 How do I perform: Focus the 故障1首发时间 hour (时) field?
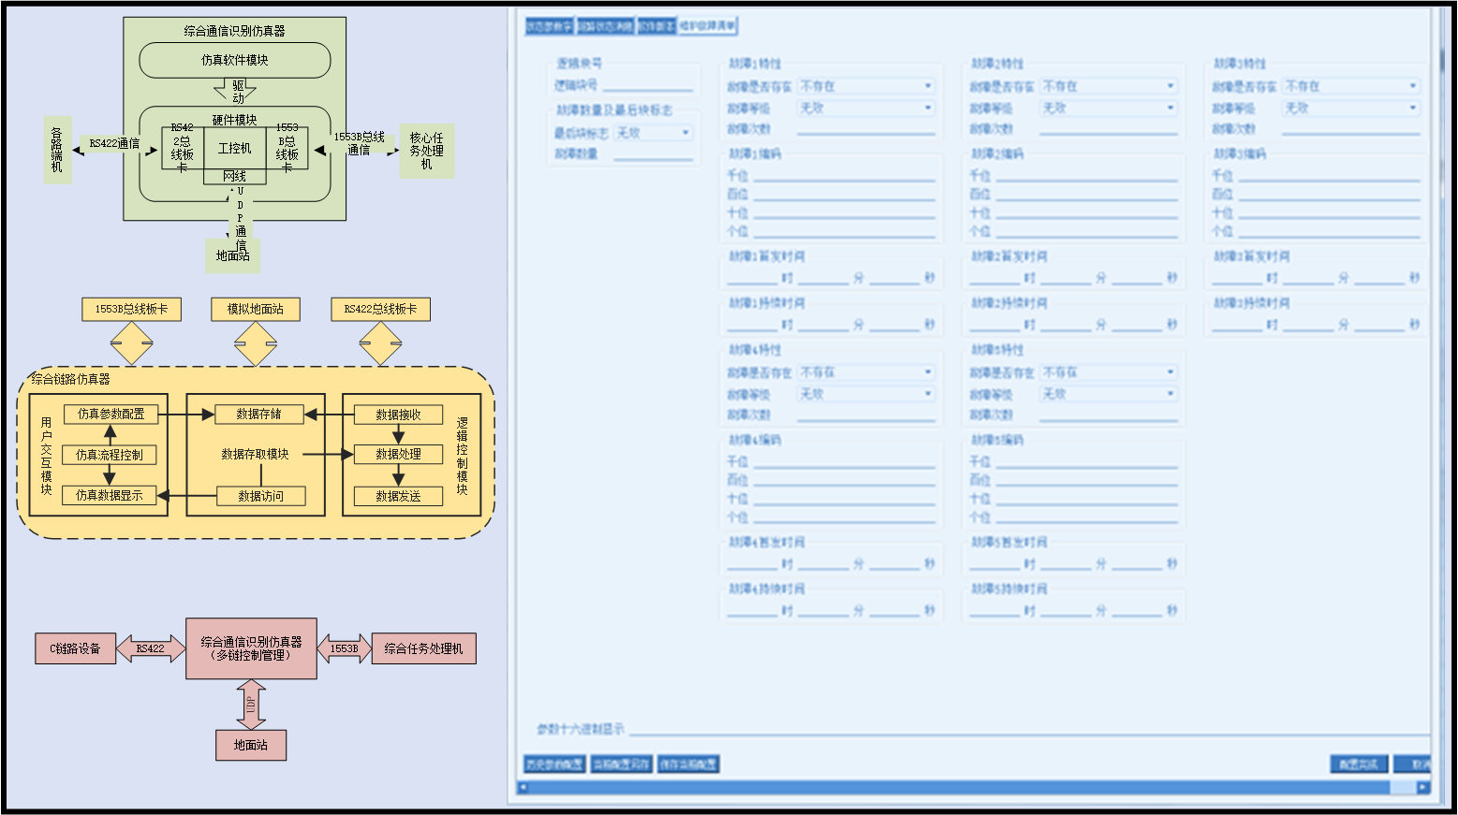[x=753, y=278]
